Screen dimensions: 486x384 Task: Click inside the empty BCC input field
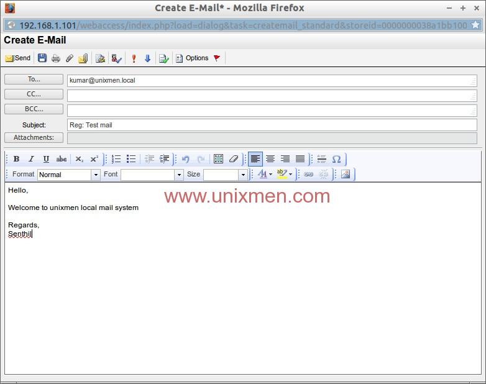(272, 111)
